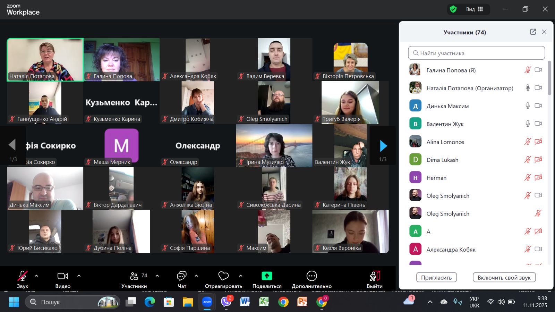Click the Share screen green icon
Viewport: 555px width, 312px height.
coord(267,276)
